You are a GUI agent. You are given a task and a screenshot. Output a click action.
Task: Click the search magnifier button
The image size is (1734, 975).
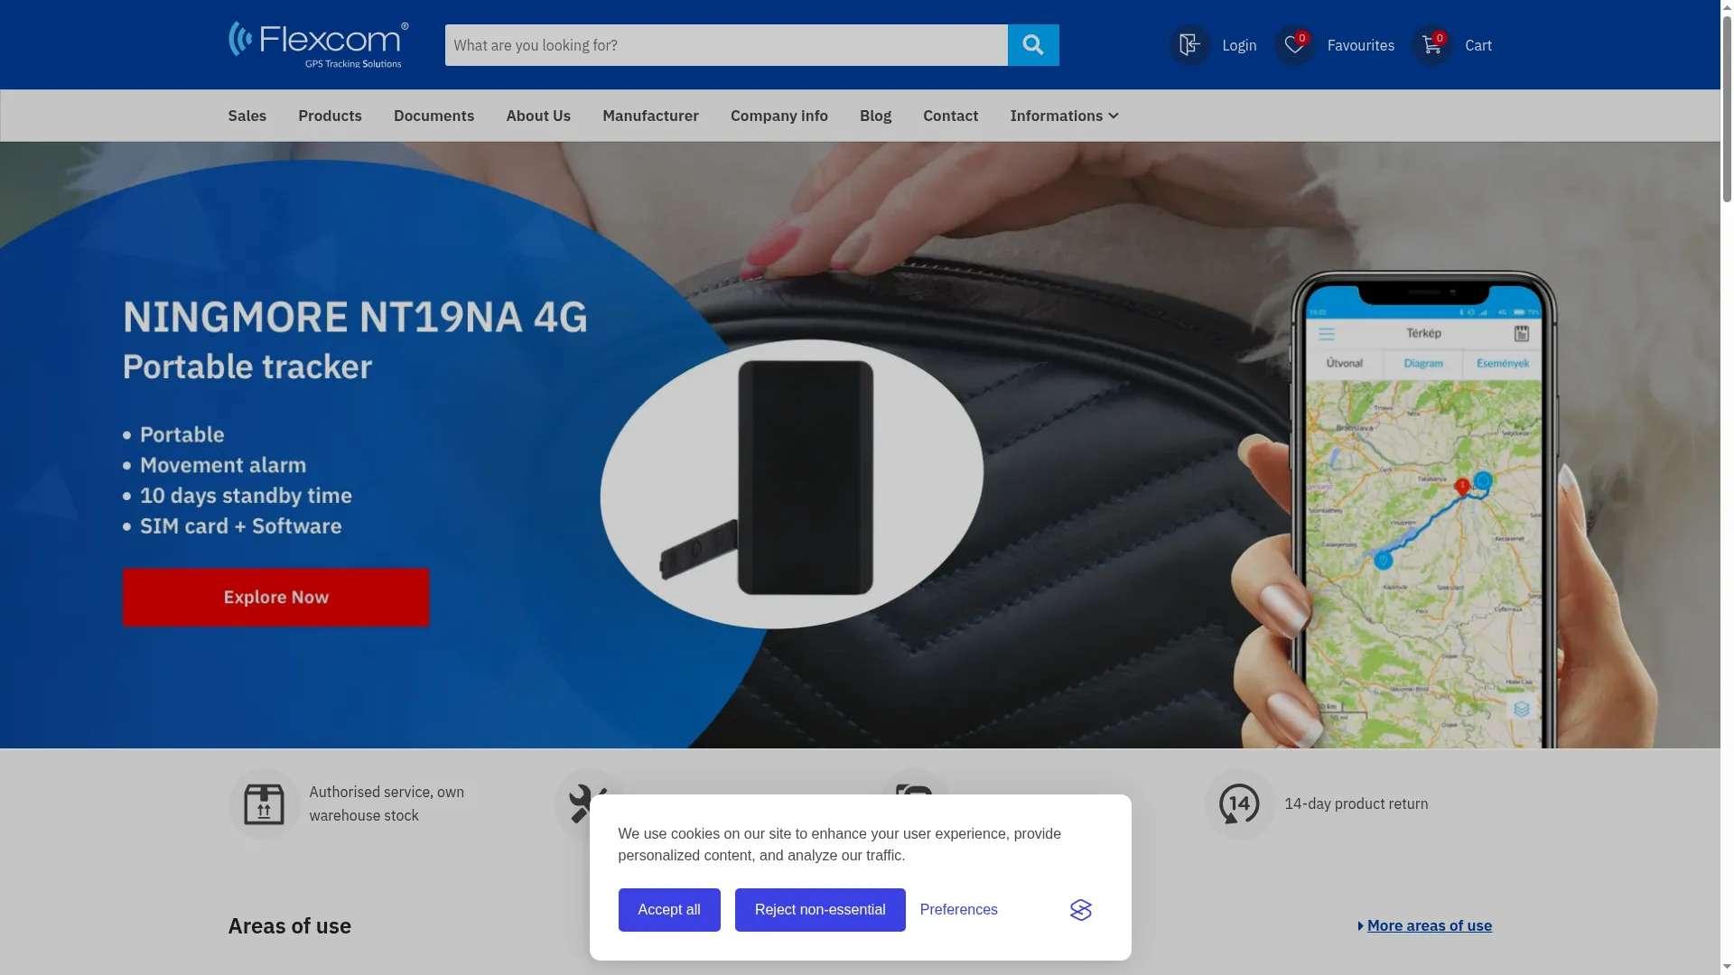tap(1033, 45)
